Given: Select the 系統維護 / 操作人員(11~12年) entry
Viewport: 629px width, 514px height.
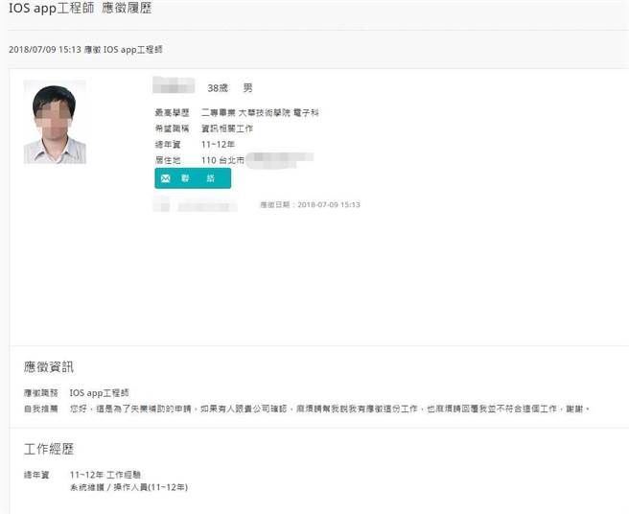Looking at the screenshot, I should [128, 487].
